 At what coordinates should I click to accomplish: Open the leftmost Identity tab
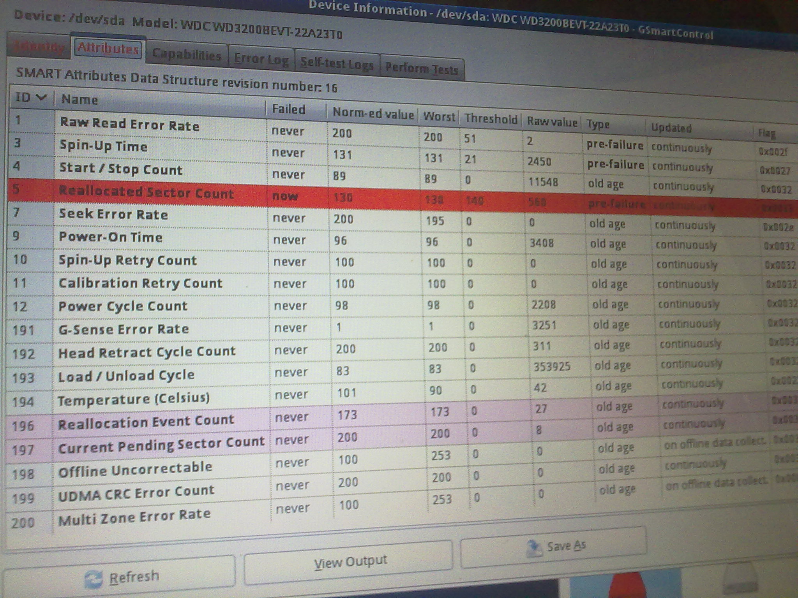coord(38,47)
